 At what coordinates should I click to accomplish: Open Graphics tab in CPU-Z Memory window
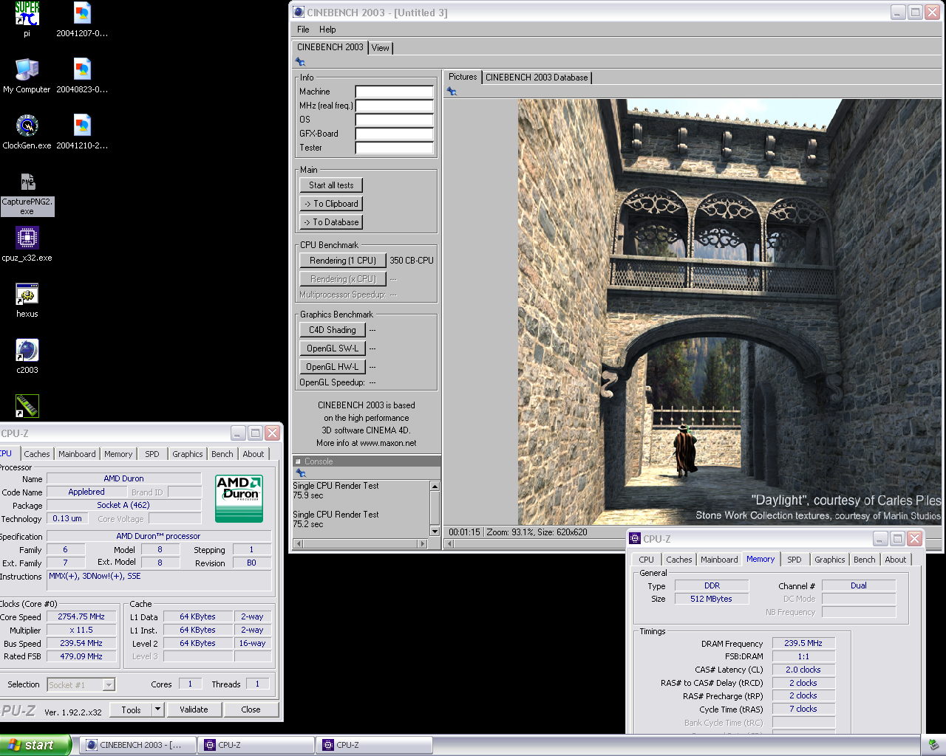[830, 560]
